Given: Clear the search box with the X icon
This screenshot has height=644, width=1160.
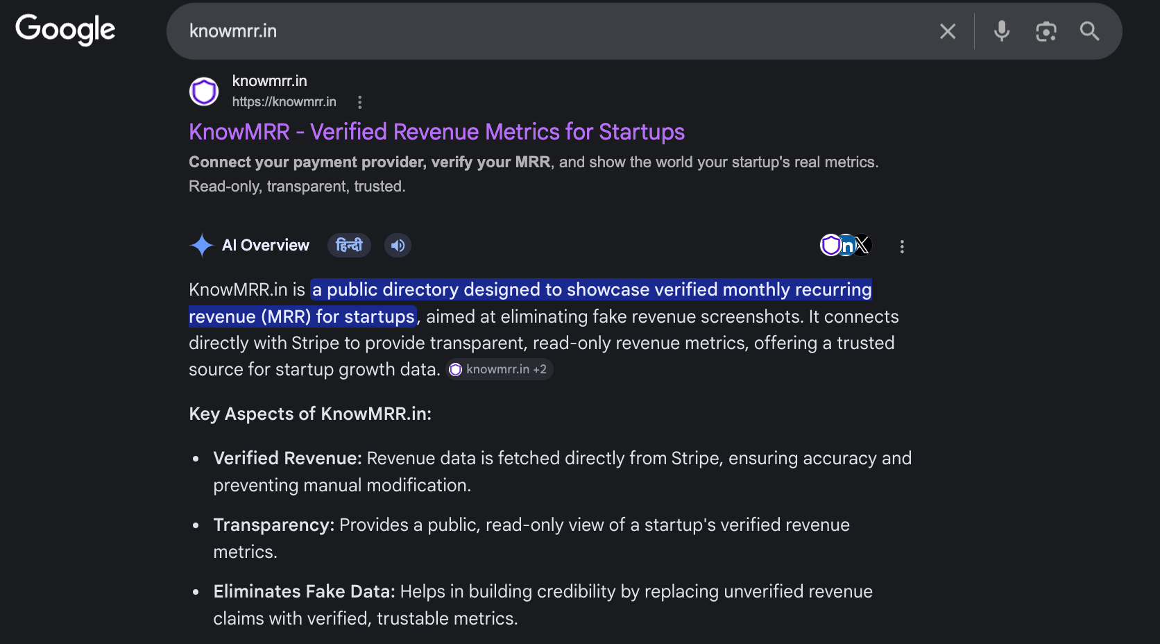Looking at the screenshot, I should click(x=948, y=31).
